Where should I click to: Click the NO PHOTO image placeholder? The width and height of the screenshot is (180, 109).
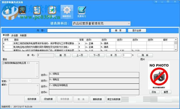(159, 75)
